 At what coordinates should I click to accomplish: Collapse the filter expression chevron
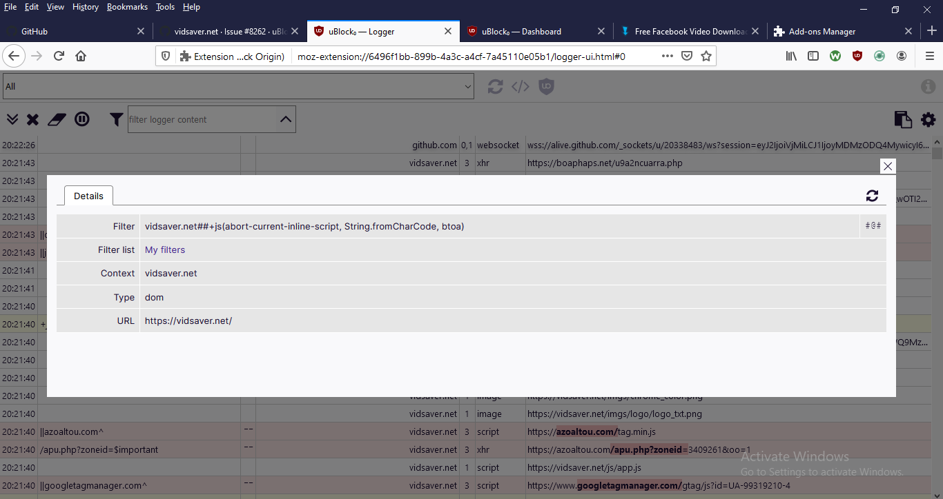[x=286, y=119]
